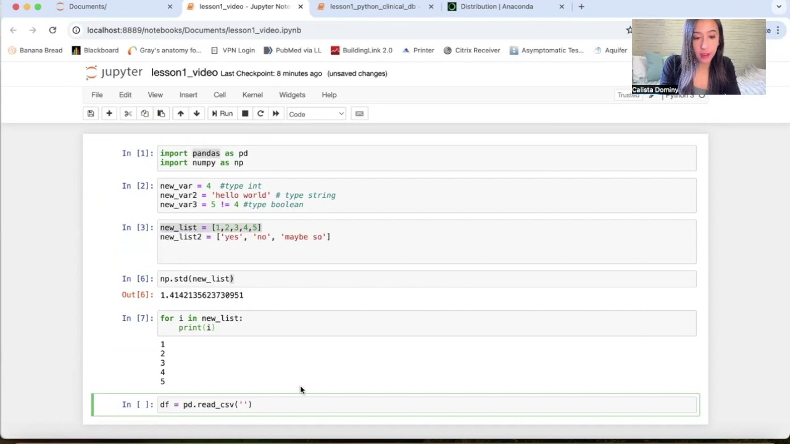Close the Distribution | Anaconda tab
790x444 pixels.
562,6
